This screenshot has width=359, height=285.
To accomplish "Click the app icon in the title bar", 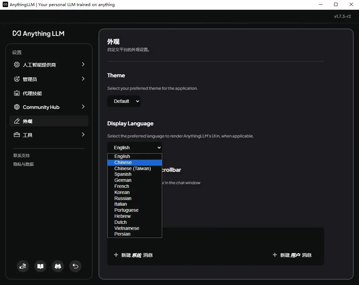I will [5, 5].
